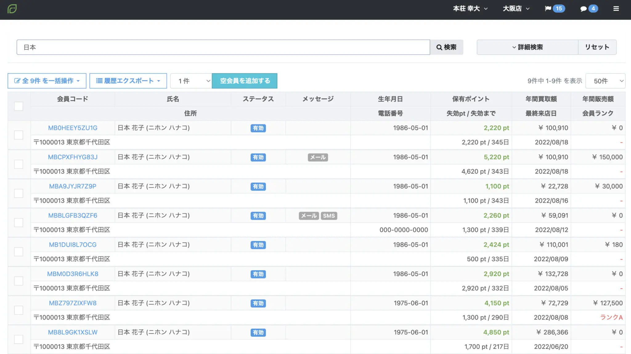
Task: Open member MBZ797ZIXFW8 link
Action: tap(73, 303)
